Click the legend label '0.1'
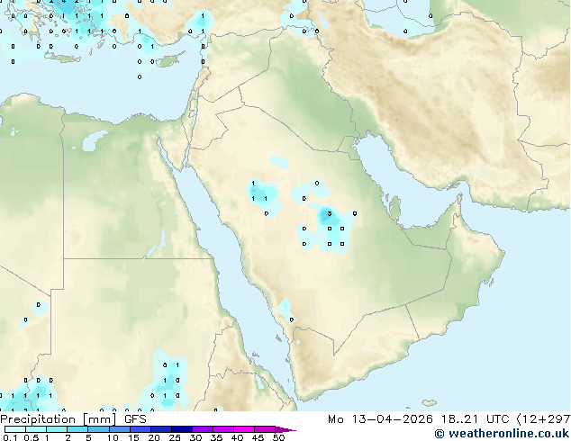The width and height of the screenshot is (571, 441). (10, 437)
